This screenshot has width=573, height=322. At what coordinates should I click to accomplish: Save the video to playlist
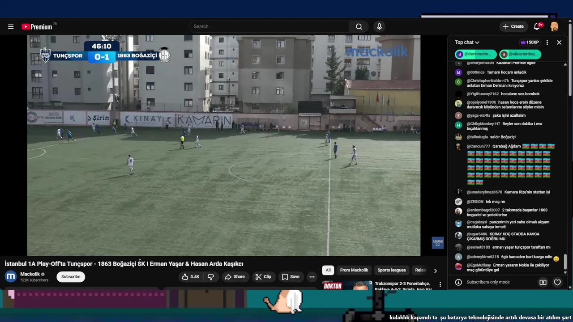point(291,277)
